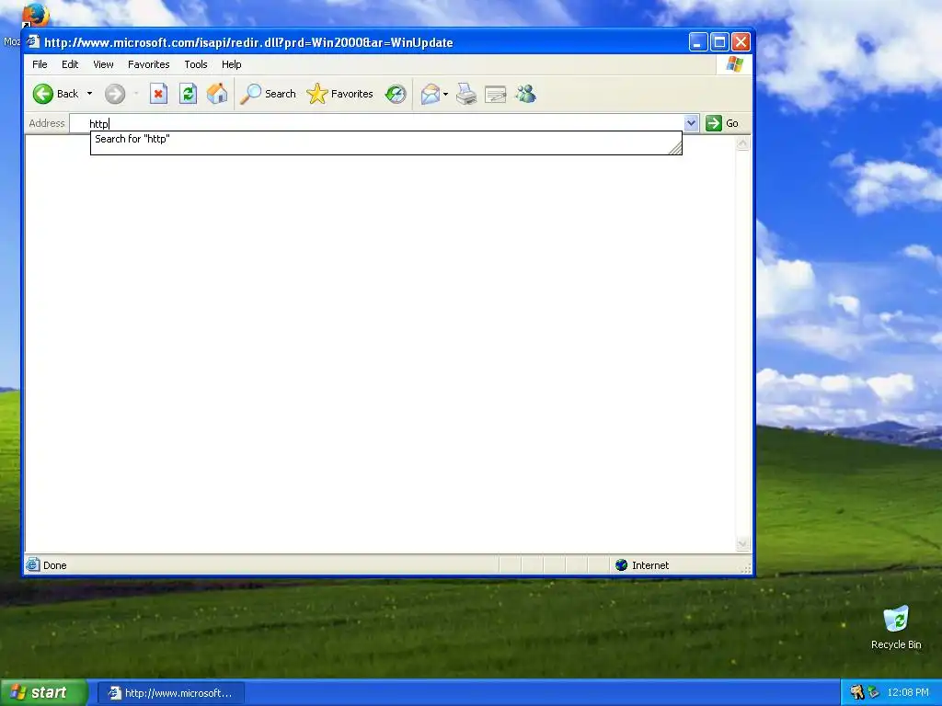This screenshot has width=942, height=706.
Task: Open the Favorites star toolbar button
Action: coord(340,94)
